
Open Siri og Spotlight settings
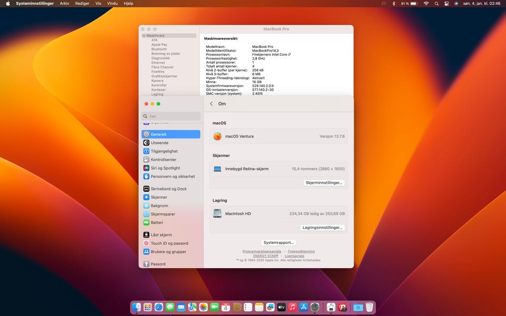coord(165,168)
